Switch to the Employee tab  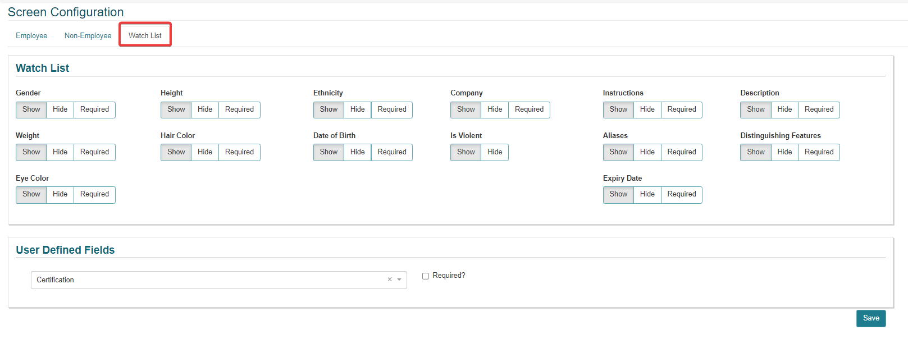click(31, 35)
